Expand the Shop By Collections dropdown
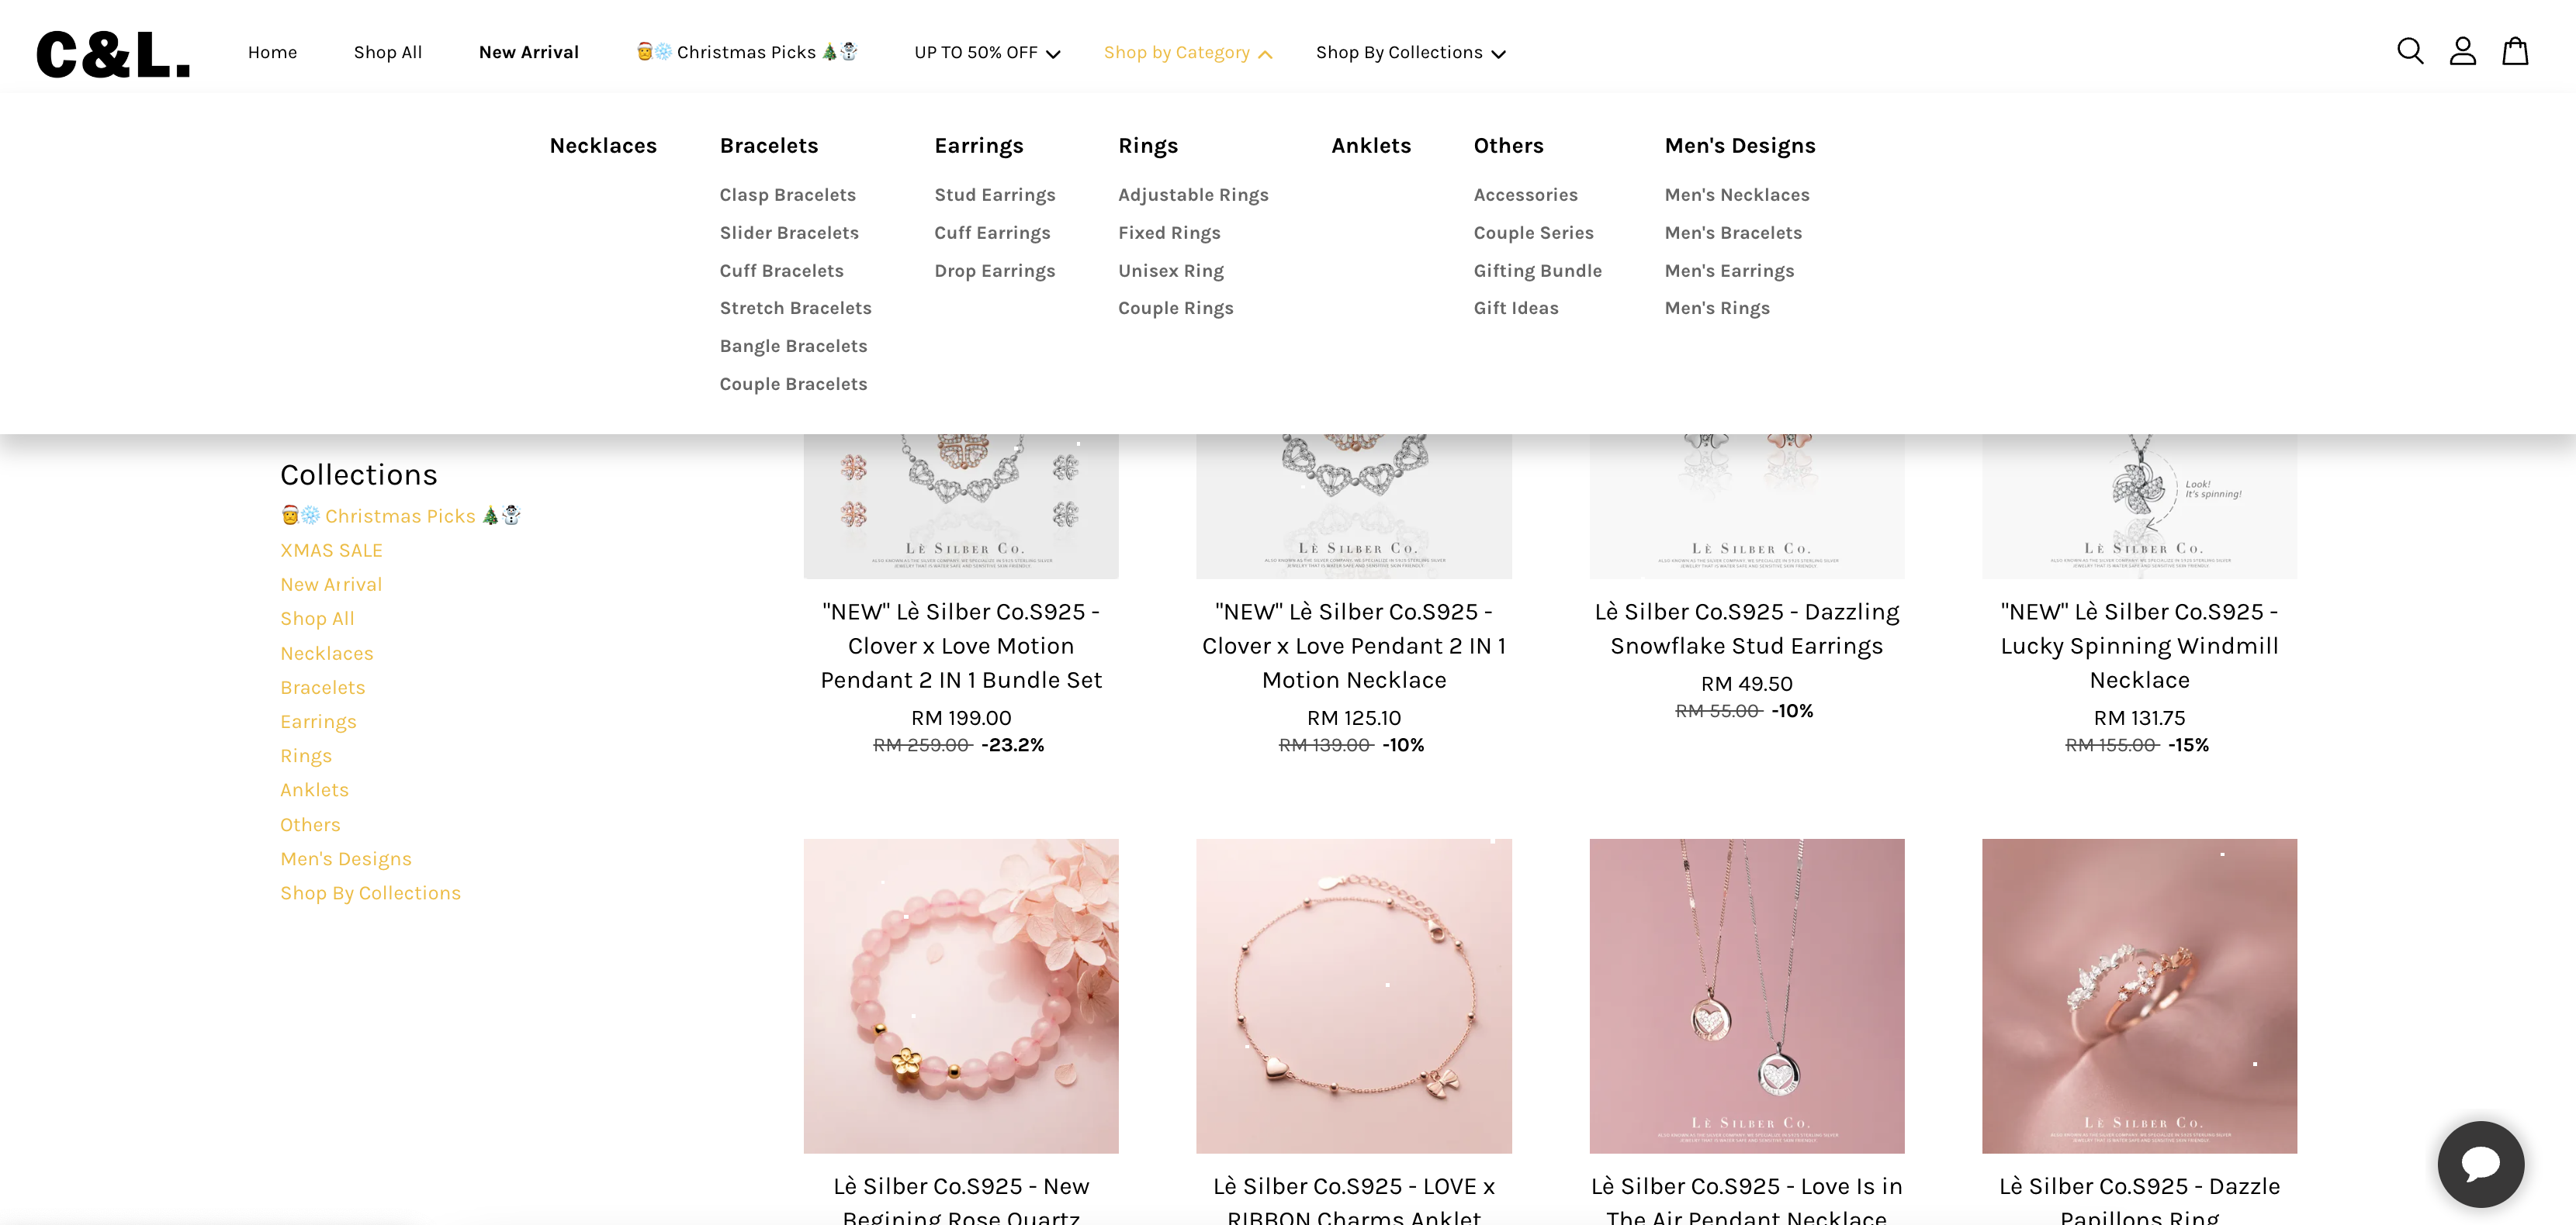Image resolution: width=2576 pixels, height=1225 pixels. (1410, 52)
